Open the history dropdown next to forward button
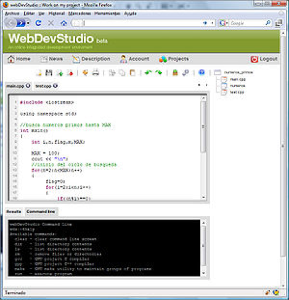 (28, 23)
